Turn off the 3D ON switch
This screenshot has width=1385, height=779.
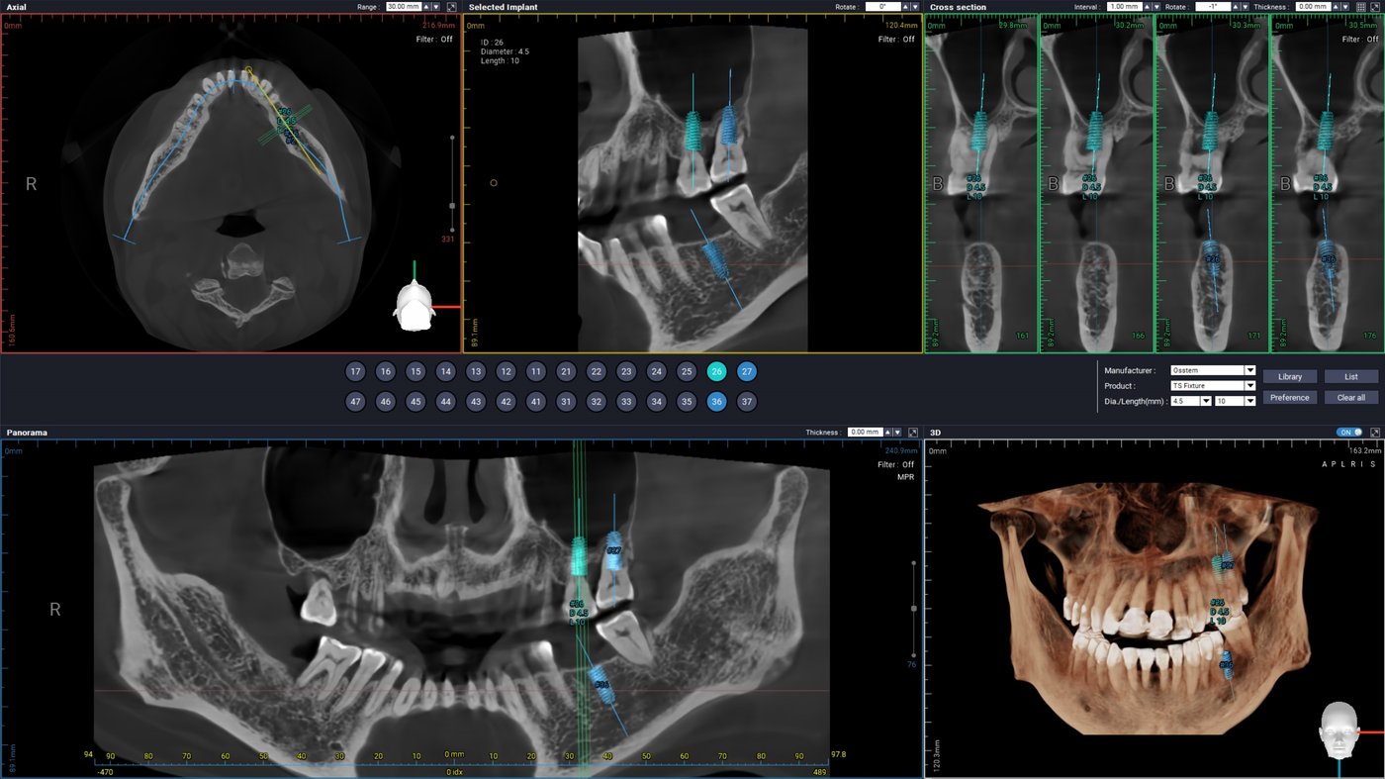[x=1348, y=433]
